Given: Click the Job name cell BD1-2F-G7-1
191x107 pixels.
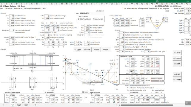Looking at the screenshot, I should tap(84, 13).
